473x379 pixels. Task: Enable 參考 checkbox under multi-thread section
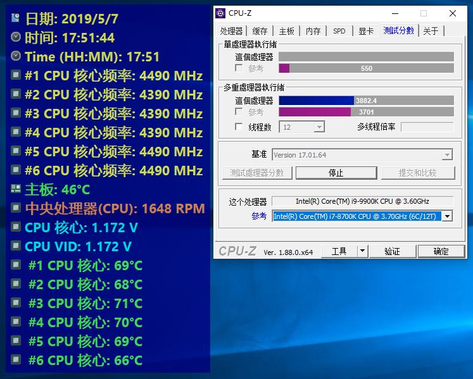click(x=239, y=112)
